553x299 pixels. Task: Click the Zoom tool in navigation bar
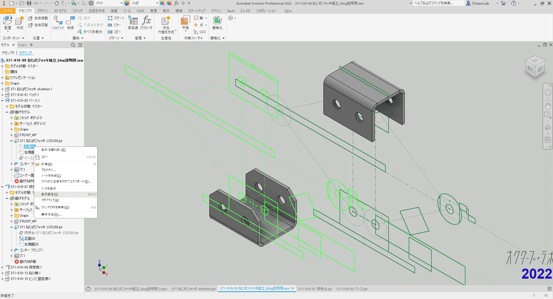pyautogui.click(x=548, y=116)
